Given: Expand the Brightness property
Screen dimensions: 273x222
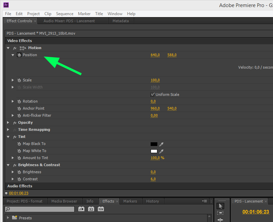Looking at the screenshot, I should point(13,172).
